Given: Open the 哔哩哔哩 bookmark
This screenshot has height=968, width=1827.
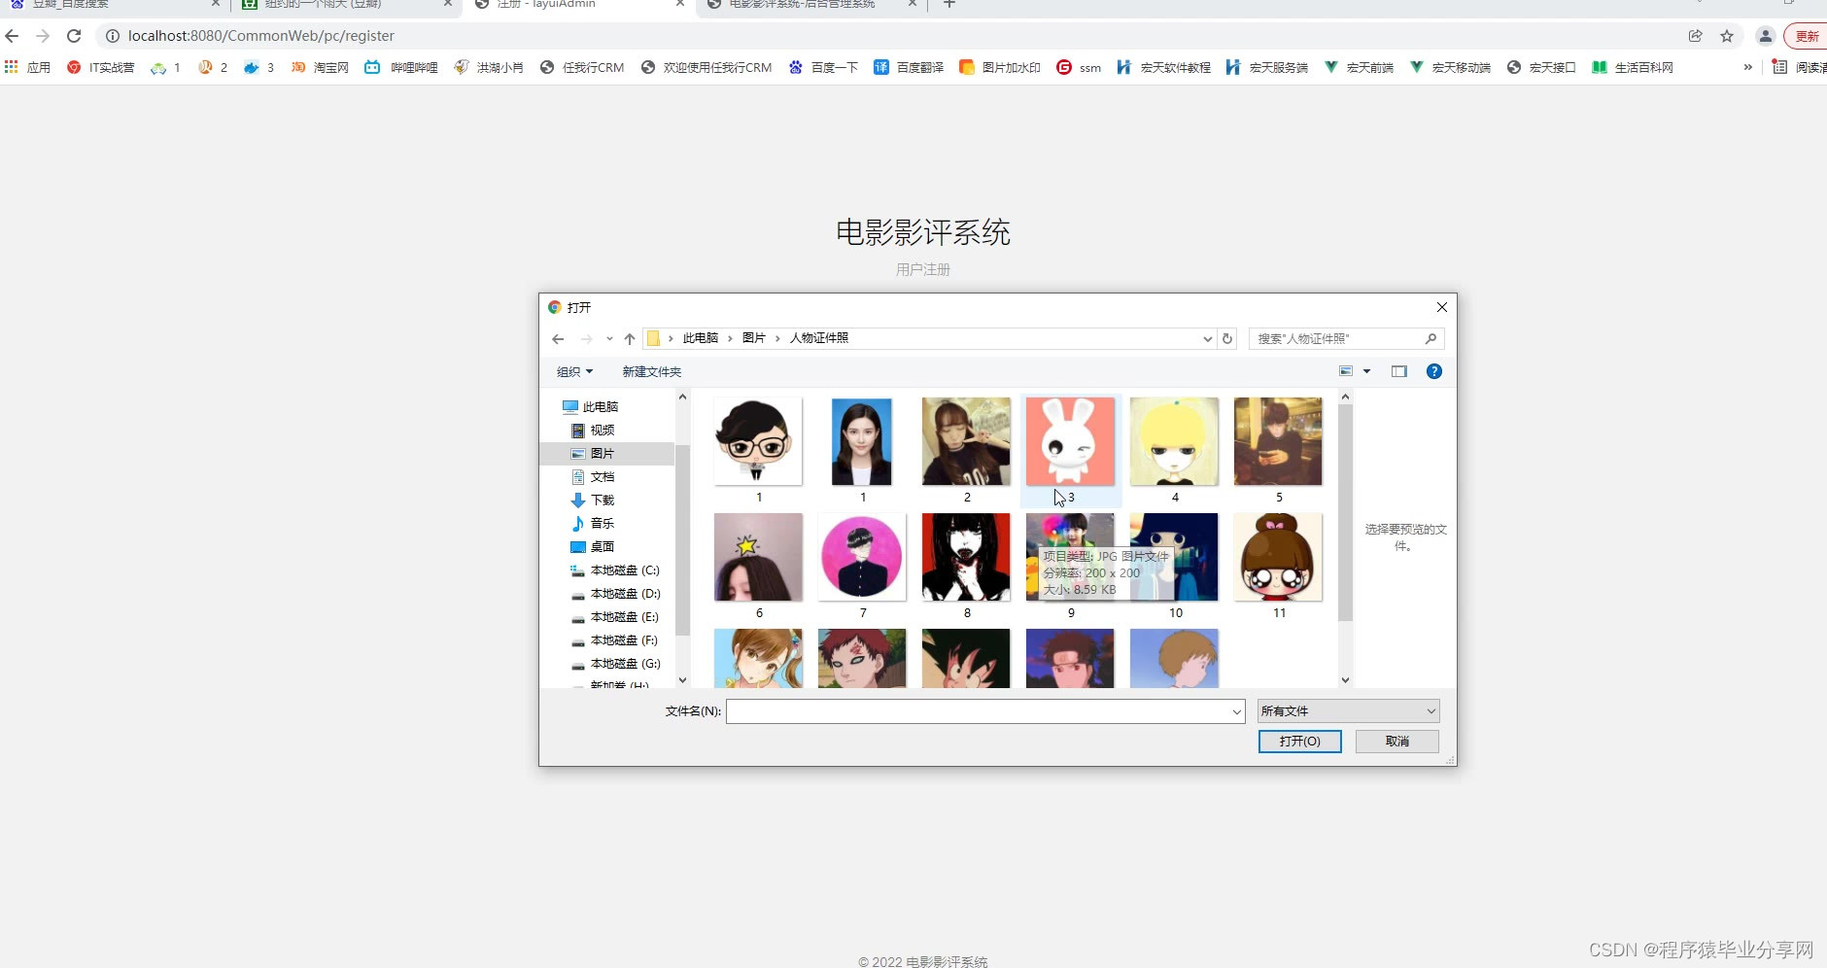Looking at the screenshot, I should [x=401, y=67].
